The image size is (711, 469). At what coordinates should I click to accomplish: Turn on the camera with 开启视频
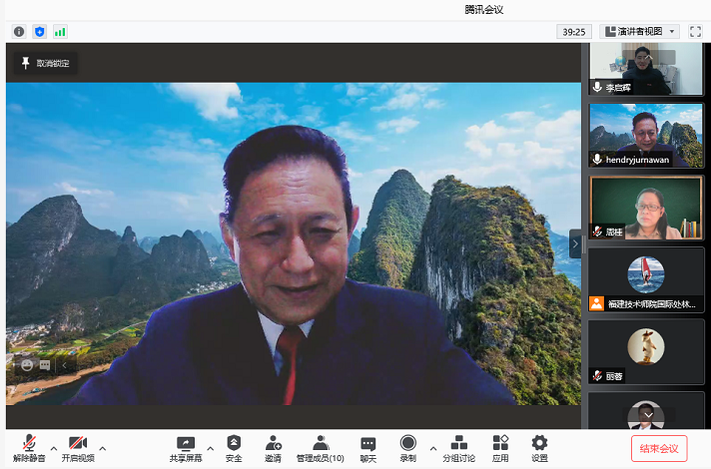(x=77, y=448)
